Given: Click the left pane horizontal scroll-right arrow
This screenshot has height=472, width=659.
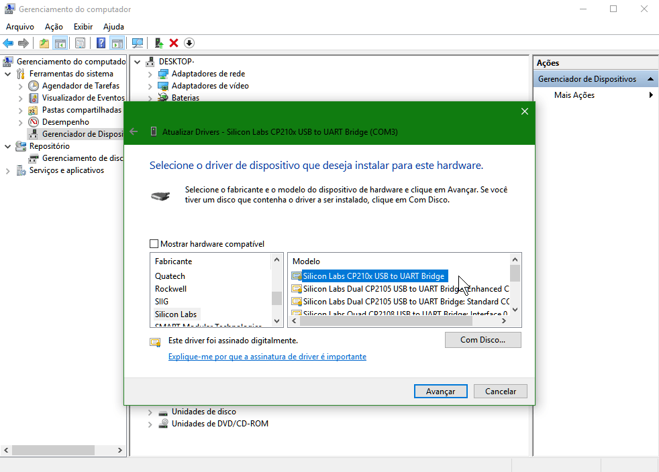Looking at the screenshot, I should coord(119,450).
